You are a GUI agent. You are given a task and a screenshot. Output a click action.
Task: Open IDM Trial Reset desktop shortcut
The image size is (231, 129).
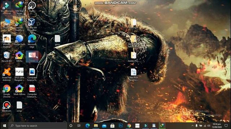(x=19, y=8)
